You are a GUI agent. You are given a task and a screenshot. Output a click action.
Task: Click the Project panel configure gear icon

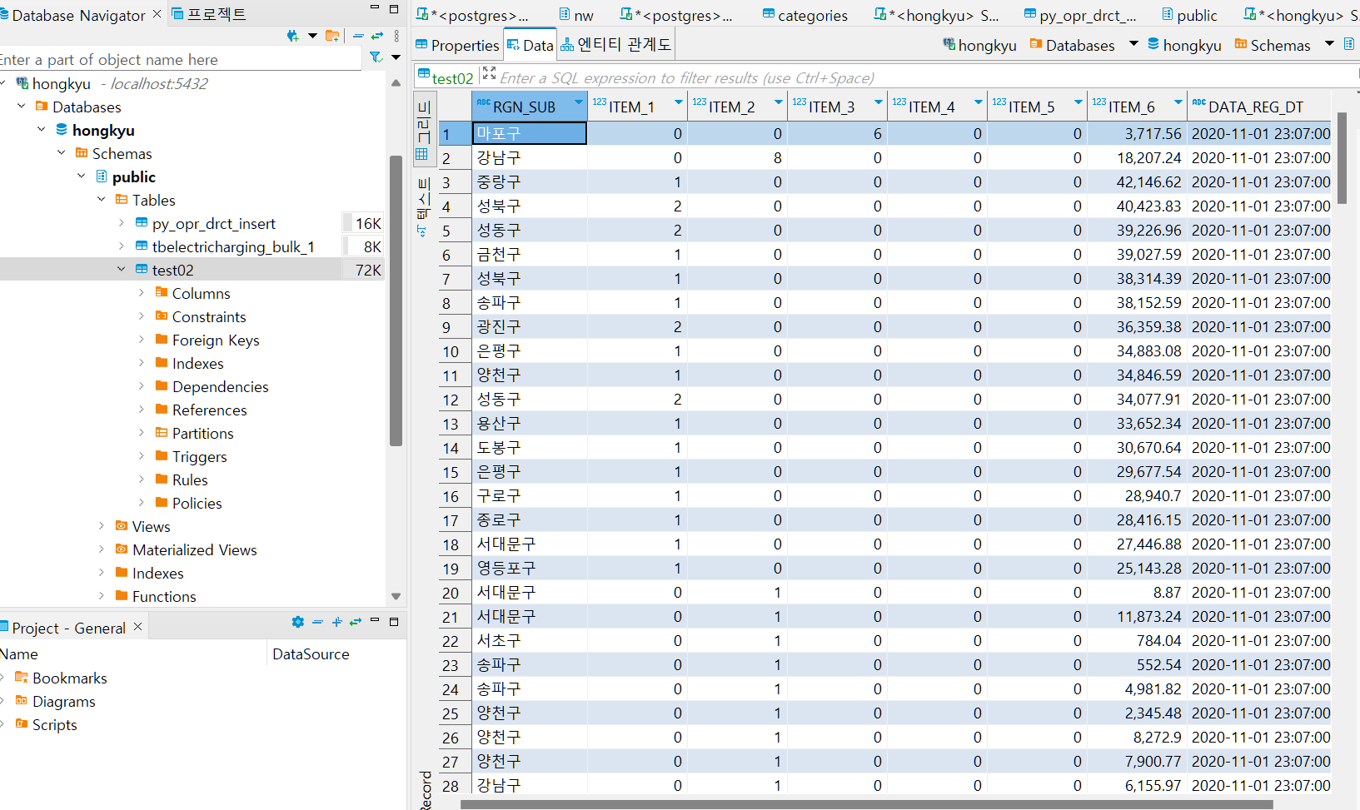click(298, 622)
